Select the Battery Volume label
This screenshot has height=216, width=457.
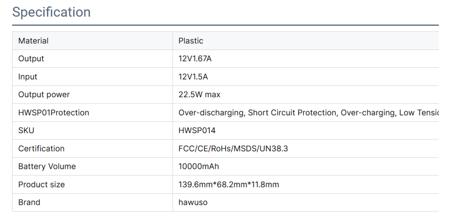pyautogui.click(x=47, y=167)
